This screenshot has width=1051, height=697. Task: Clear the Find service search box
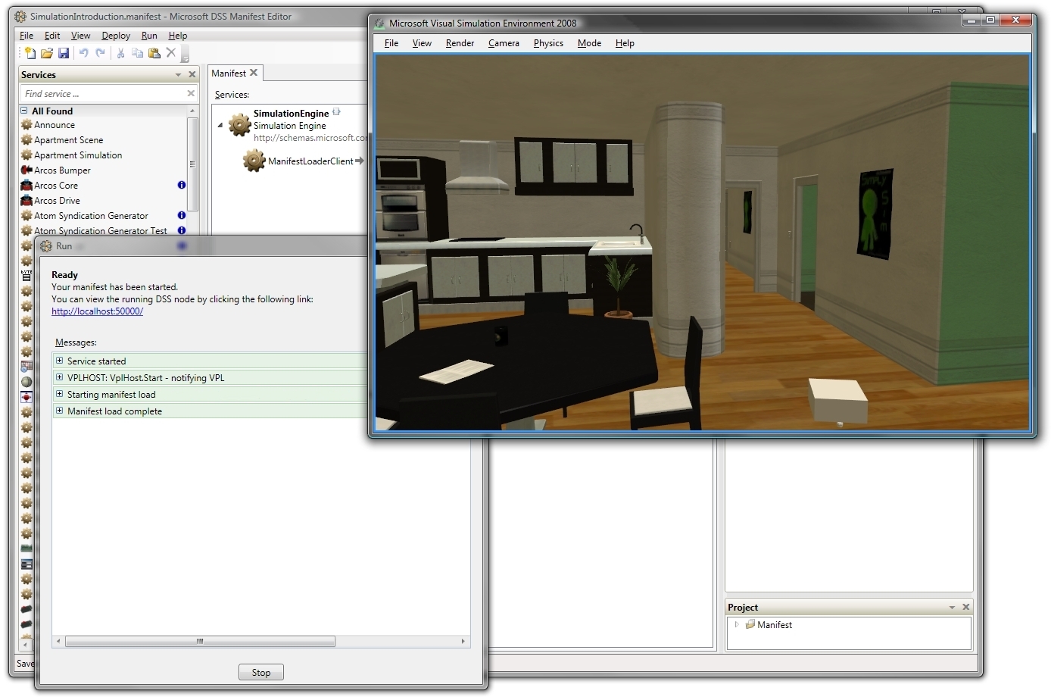191,93
